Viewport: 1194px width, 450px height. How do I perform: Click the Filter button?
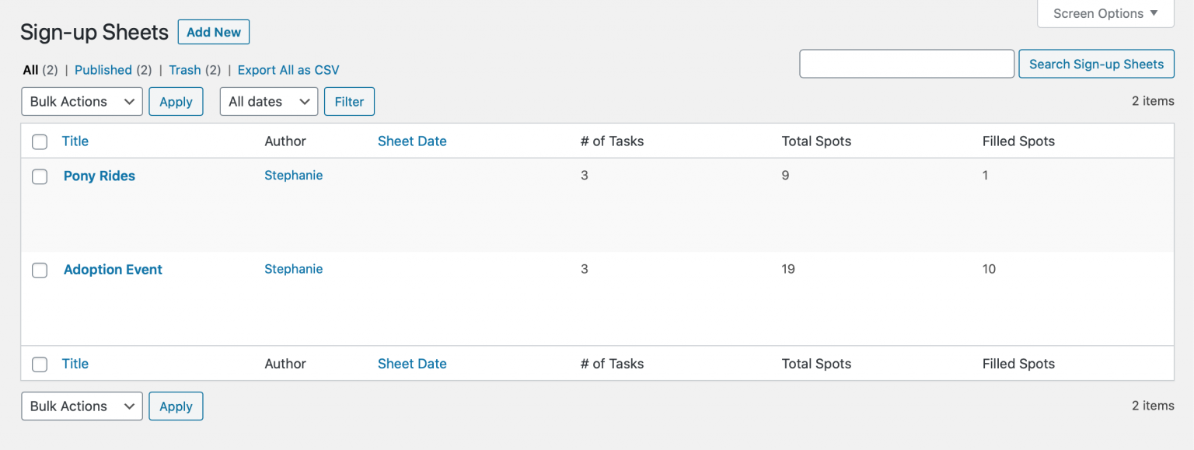tap(349, 102)
